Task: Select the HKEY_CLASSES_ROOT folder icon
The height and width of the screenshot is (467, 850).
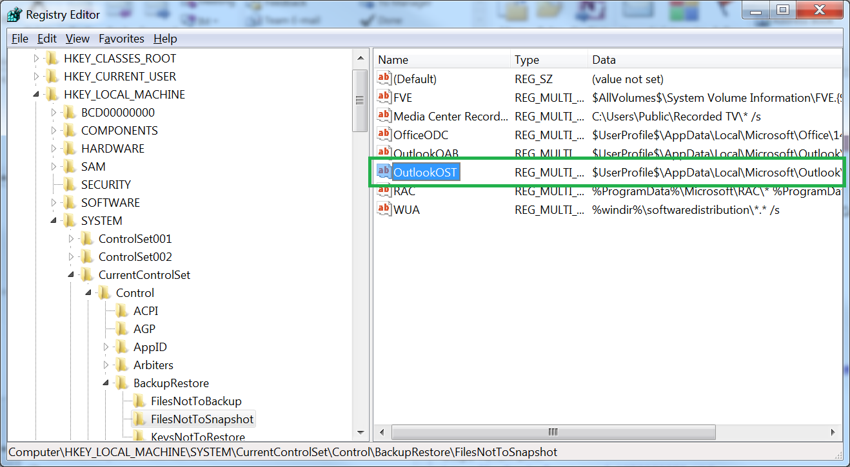Action: 52,59
